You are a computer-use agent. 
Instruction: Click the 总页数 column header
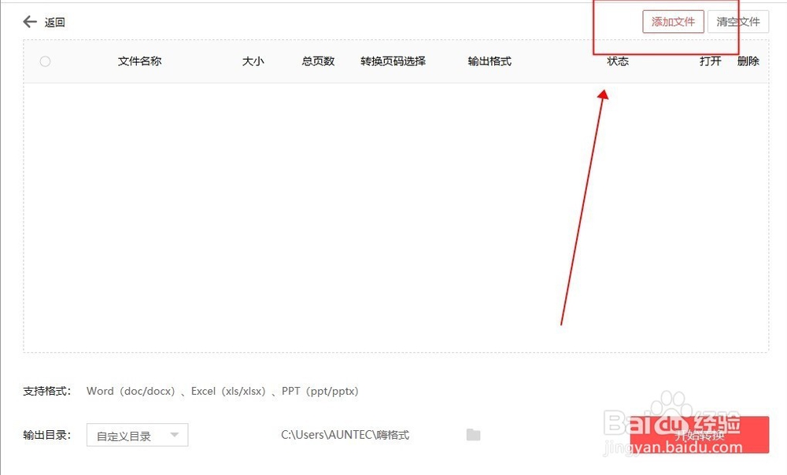click(317, 61)
